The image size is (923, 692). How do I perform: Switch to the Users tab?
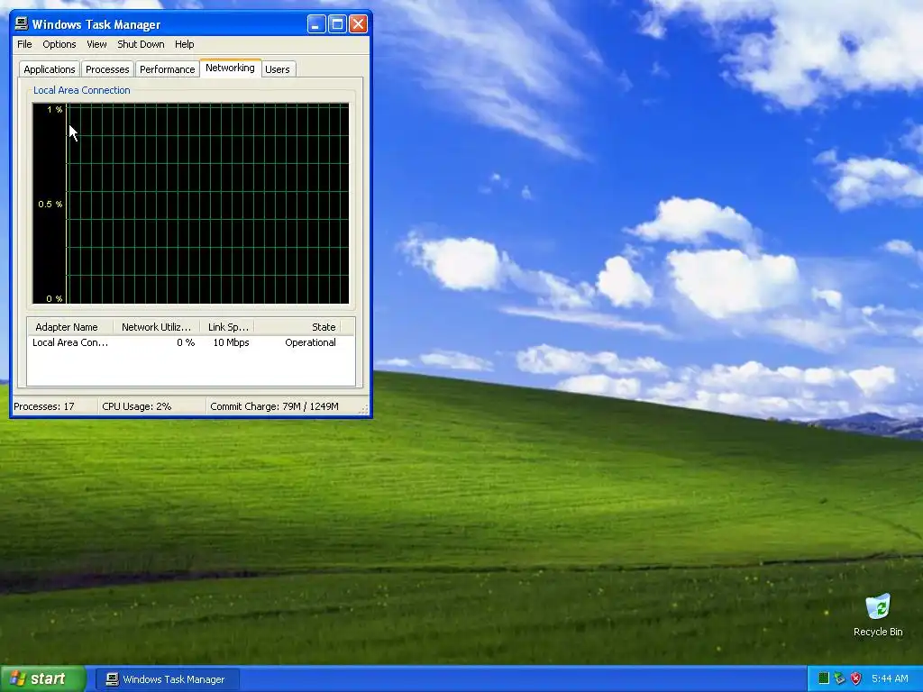[x=278, y=69]
